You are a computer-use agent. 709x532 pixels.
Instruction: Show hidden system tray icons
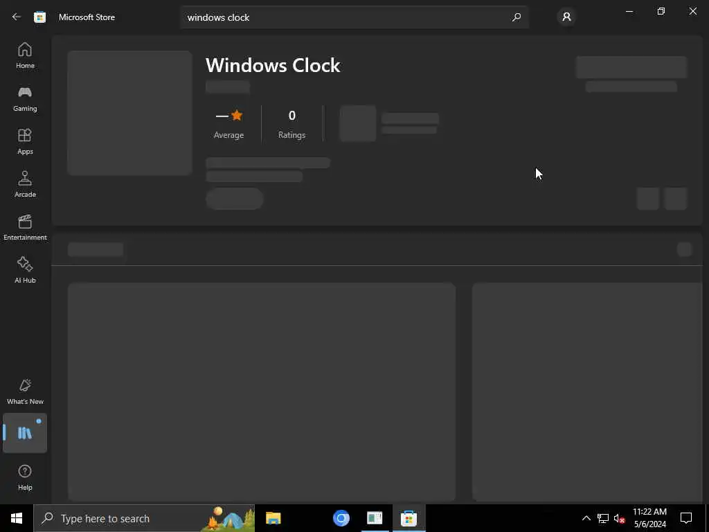click(x=586, y=518)
